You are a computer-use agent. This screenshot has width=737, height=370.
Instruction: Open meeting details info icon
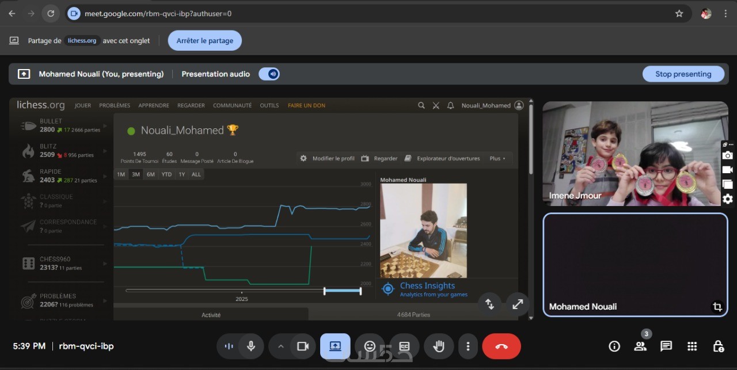tap(614, 346)
